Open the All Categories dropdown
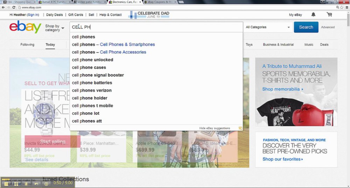This screenshot has width=350, height=188. [x=268, y=27]
